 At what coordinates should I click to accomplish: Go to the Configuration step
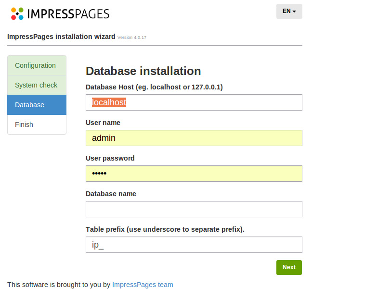coord(36,65)
